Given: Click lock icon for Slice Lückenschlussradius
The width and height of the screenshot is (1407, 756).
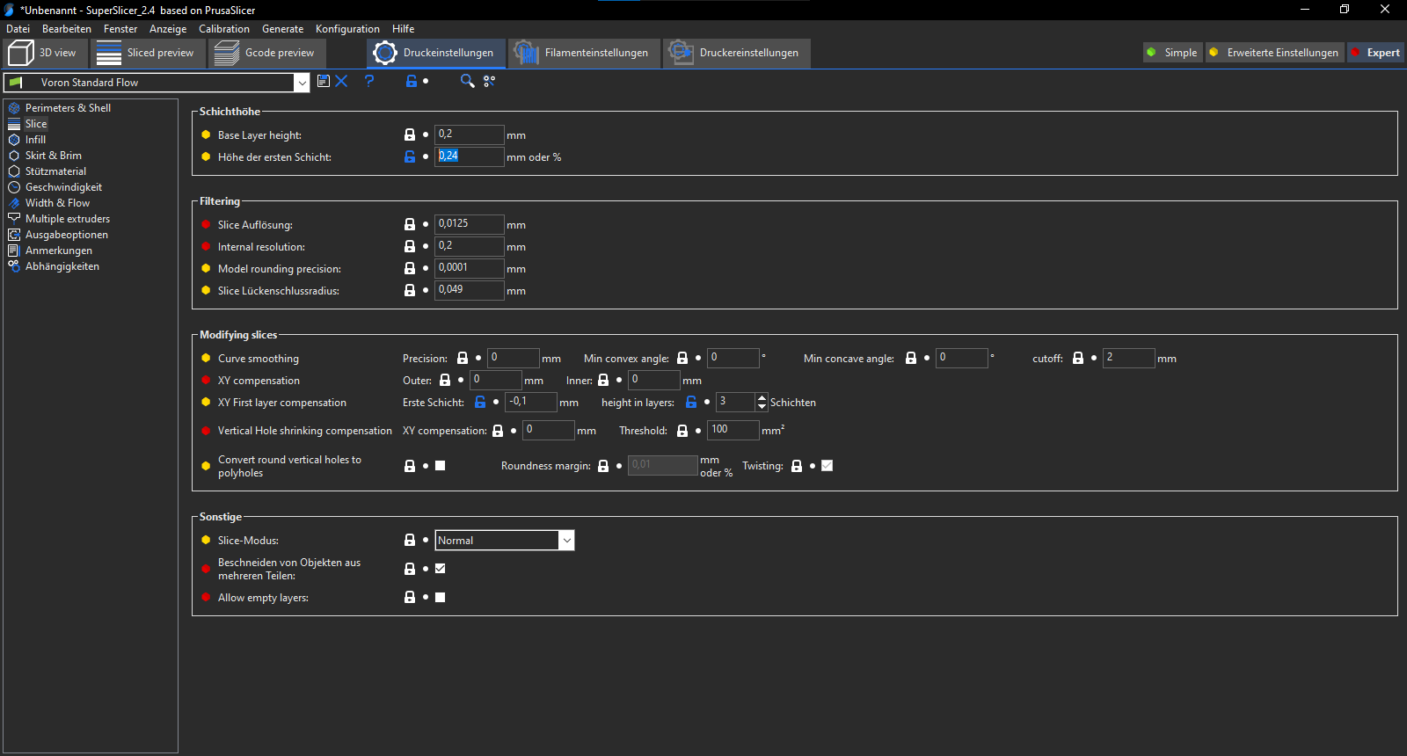Looking at the screenshot, I should click(410, 290).
